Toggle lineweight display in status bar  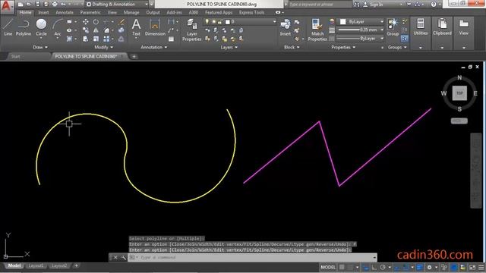(419, 267)
